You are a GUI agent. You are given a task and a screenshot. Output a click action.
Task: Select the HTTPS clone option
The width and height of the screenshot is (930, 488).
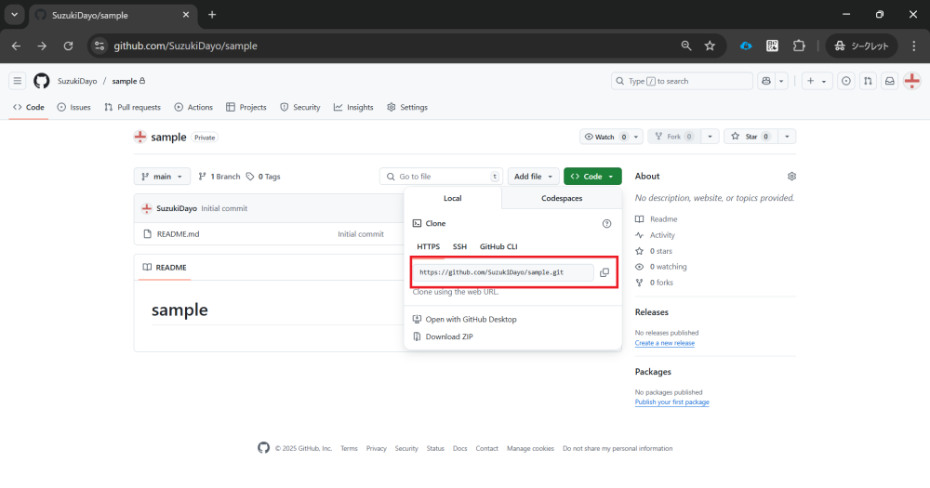pos(428,246)
